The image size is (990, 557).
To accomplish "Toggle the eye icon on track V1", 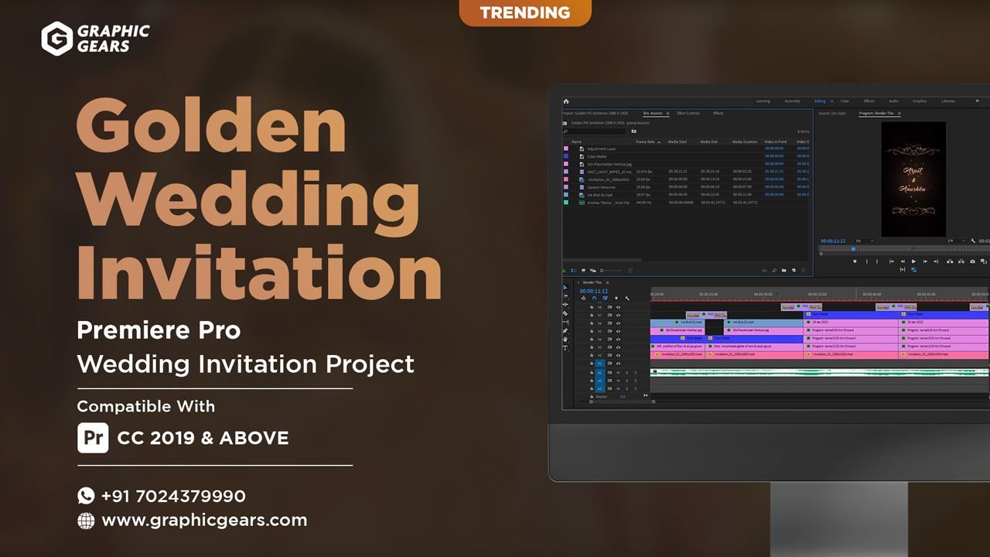I will 618,364.
